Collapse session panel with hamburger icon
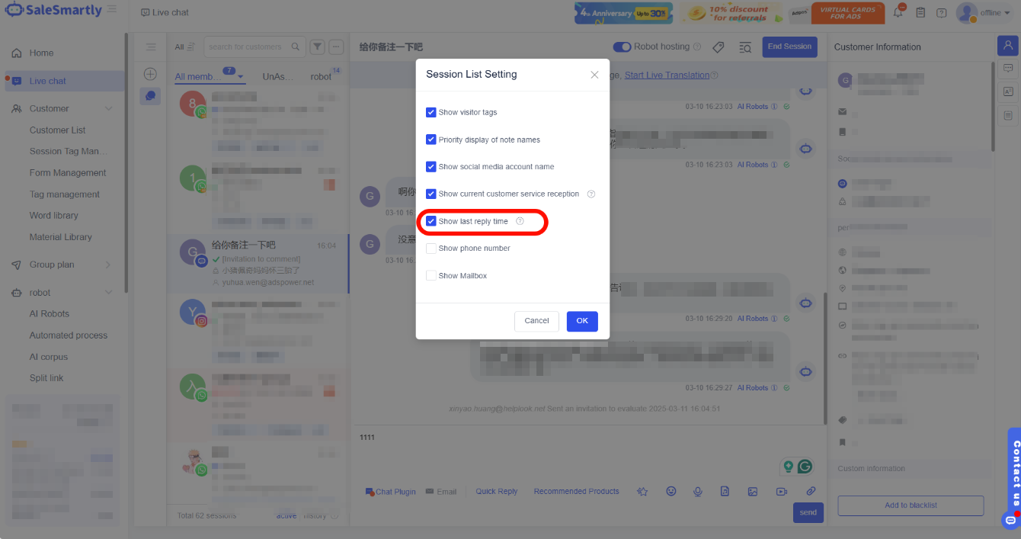This screenshot has height=539, width=1021. [x=151, y=47]
